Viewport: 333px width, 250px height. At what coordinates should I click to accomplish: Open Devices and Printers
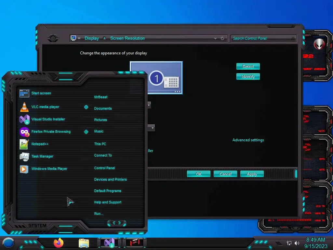click(x=111, y=179)
